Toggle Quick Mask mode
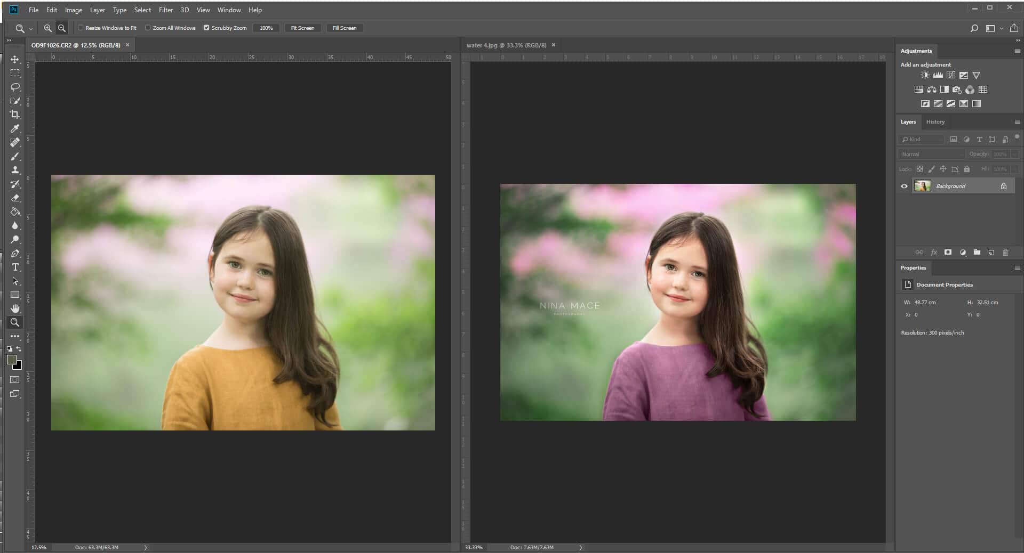This screenshot has width=1024, height=553. (15, 380)
